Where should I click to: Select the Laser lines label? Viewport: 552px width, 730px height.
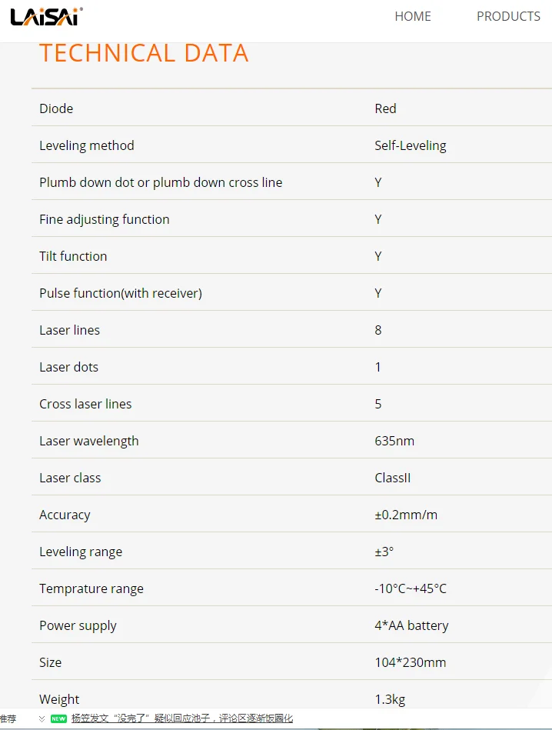[x=70, y=330]
